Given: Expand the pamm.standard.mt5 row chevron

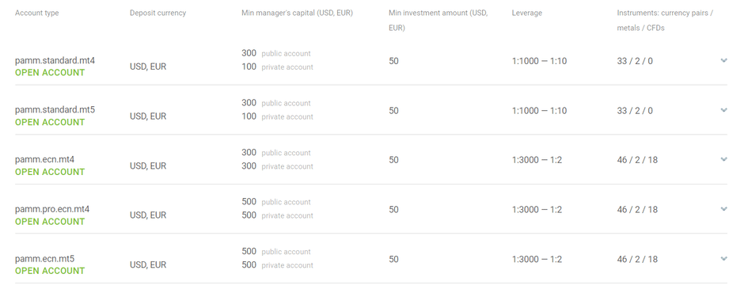Looking at the screenshot, I should [723, 110].
